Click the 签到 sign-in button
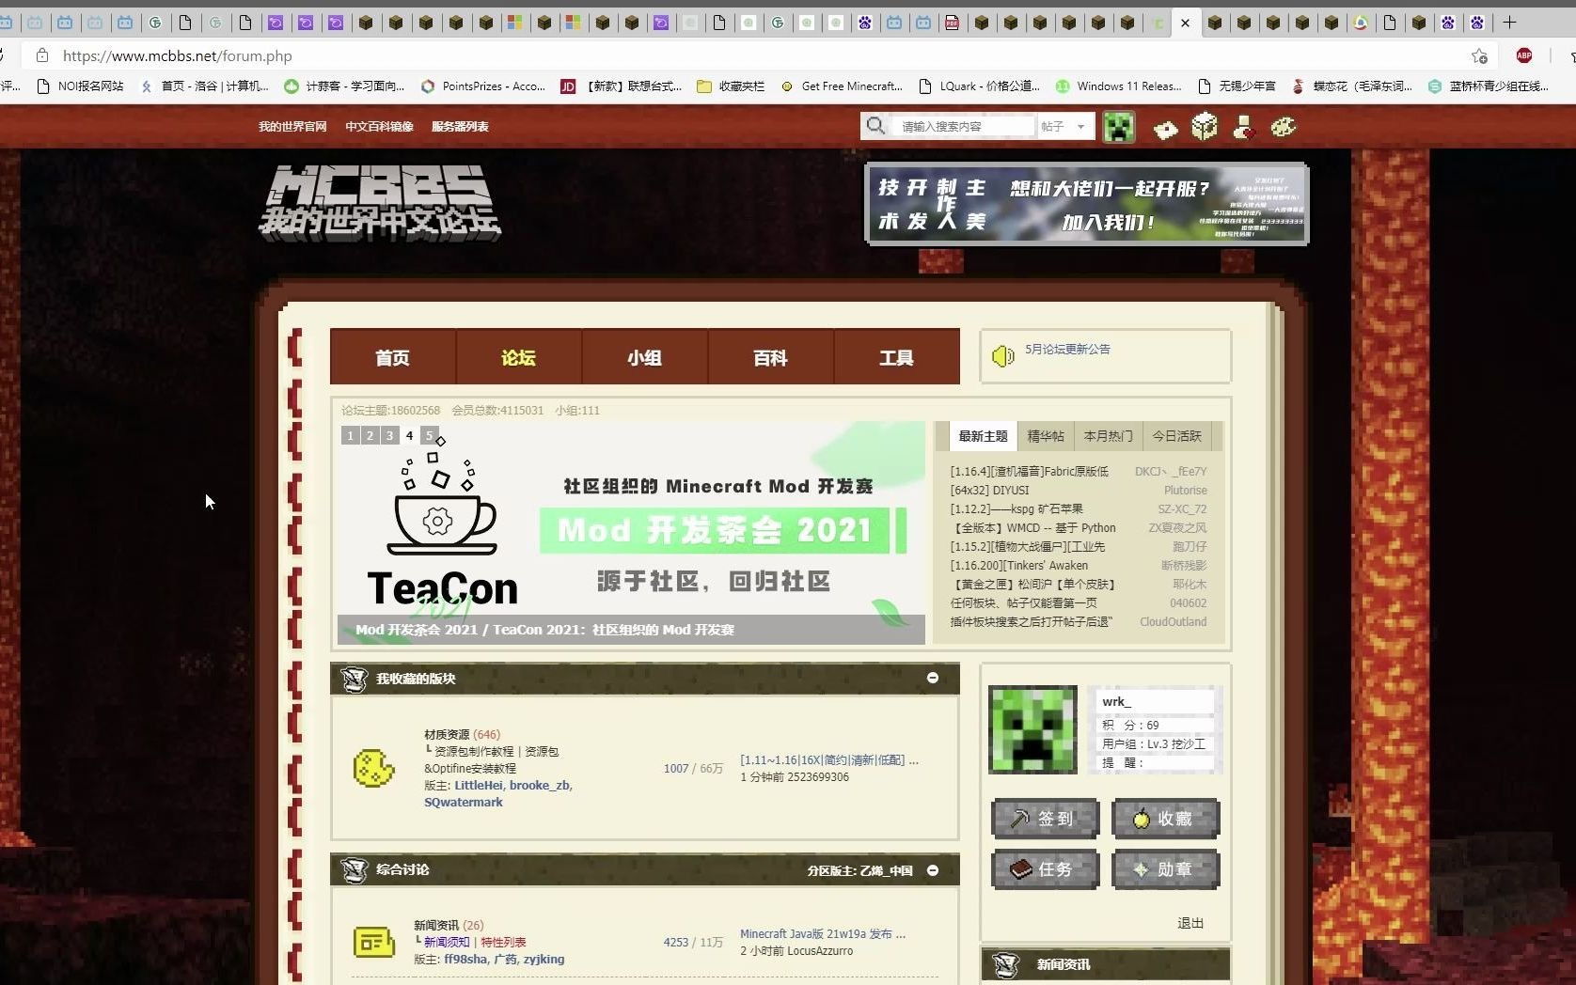The width and height of the screenshot is (1576, 985). point(1045,819)
